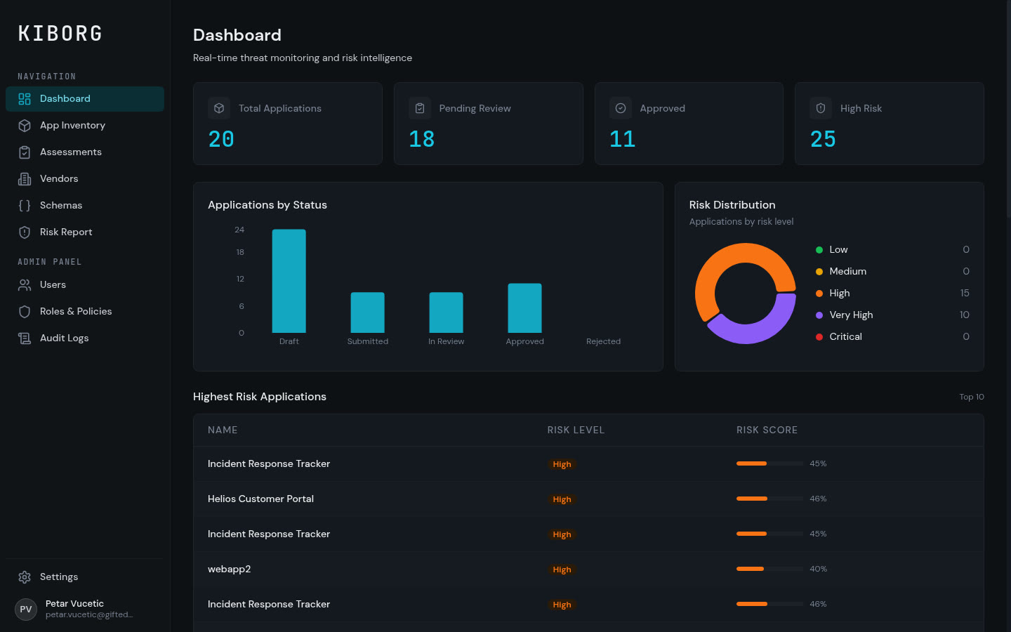Click the High legend count 15

965,294
